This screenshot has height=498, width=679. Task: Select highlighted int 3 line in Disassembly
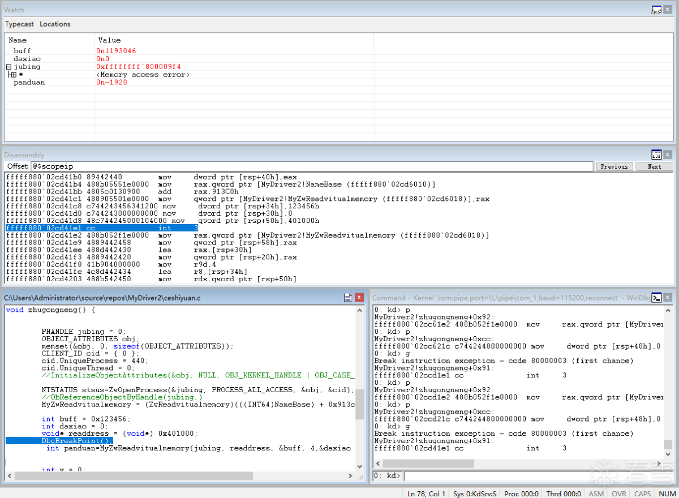pos(102,228)
